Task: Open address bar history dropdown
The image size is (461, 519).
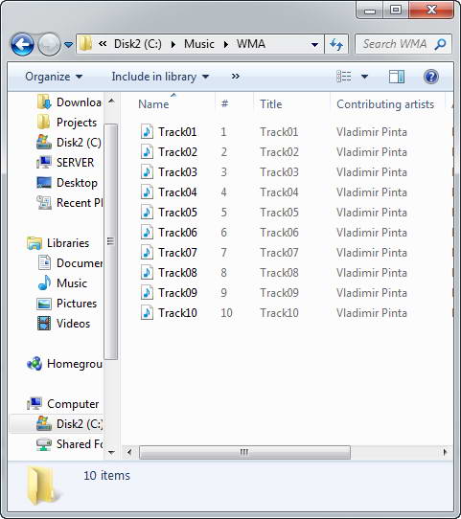Action: pyautogui.click(x=314, y=44)
